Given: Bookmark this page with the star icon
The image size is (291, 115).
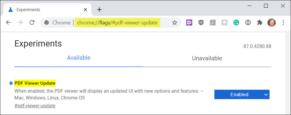Looking at the screenshot, I should 174,23.
